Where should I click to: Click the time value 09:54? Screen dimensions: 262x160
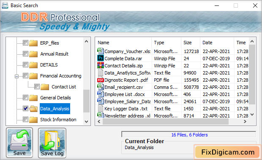242,101
